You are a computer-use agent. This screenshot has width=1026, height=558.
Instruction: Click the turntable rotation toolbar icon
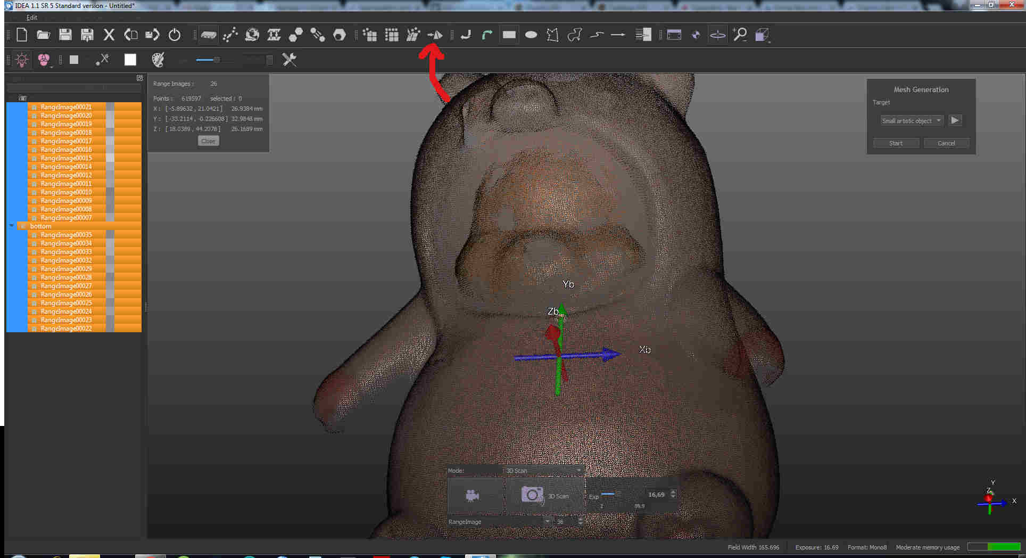pyautogui.click(x=252, y=35)
